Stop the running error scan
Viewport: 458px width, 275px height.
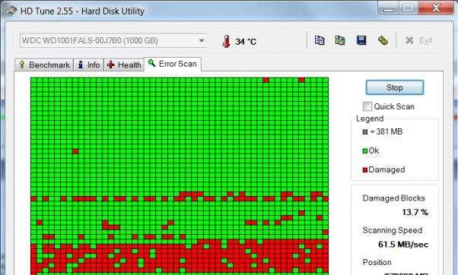click(394, 87)
